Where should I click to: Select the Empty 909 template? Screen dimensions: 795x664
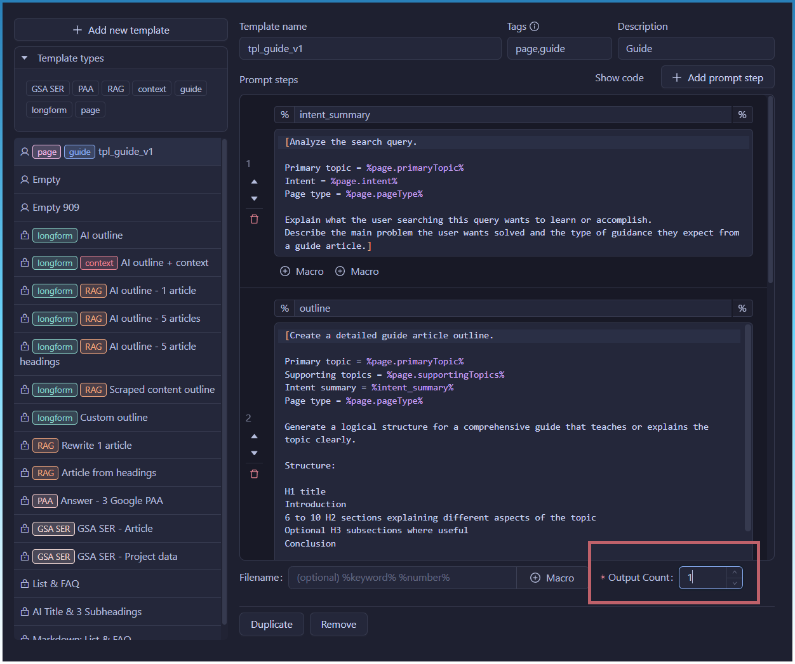tap(56, 208)
